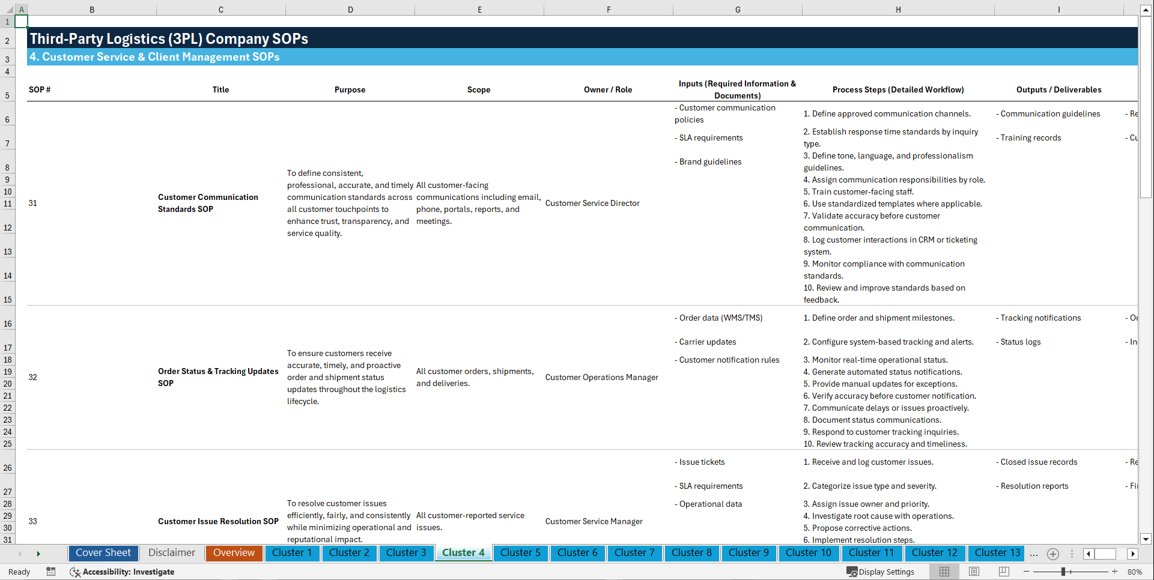Image resolution: width=1154 pixels, height=580 pixels.
Task: Open the Cover Sheet tab
Action: tap(103, 553)
